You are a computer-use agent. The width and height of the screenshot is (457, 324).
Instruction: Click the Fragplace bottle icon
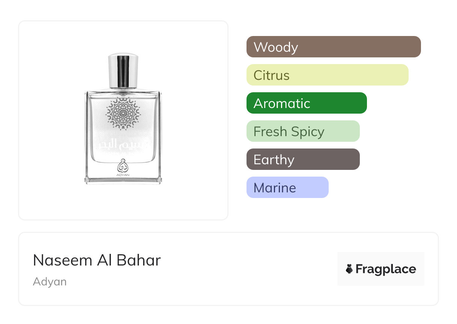click(x=349, y=269)
